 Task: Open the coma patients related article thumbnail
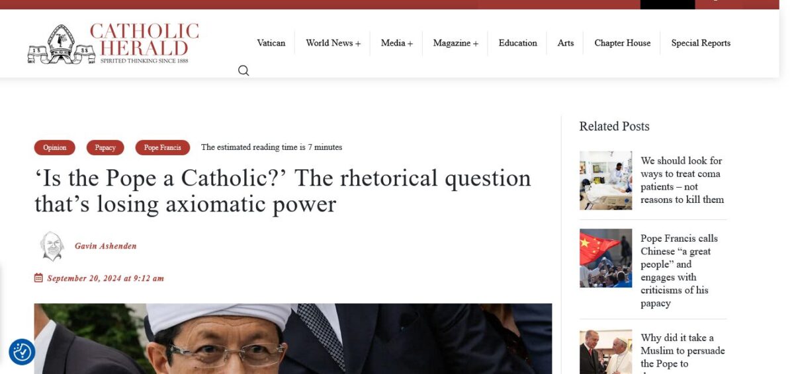coord(605,180)
